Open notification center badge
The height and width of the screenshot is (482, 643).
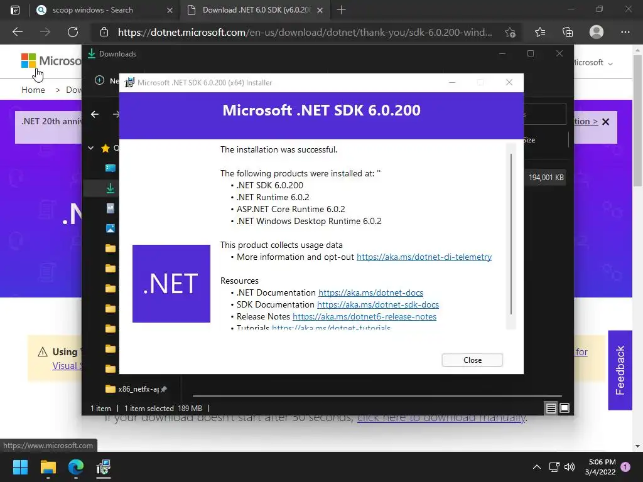[625, 467]
